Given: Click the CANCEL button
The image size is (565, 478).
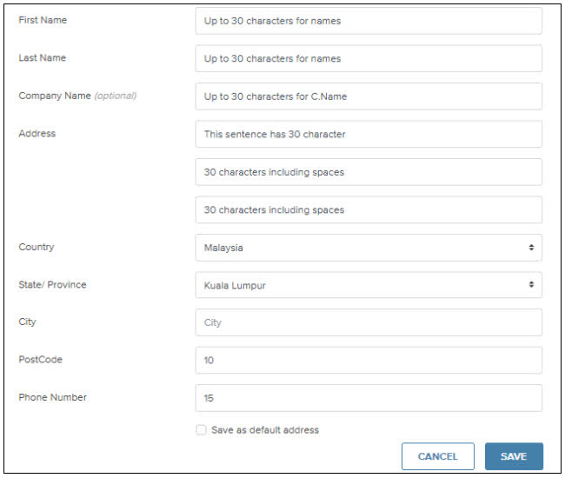Looking at the screenshot, I should [x=438, y=456].
